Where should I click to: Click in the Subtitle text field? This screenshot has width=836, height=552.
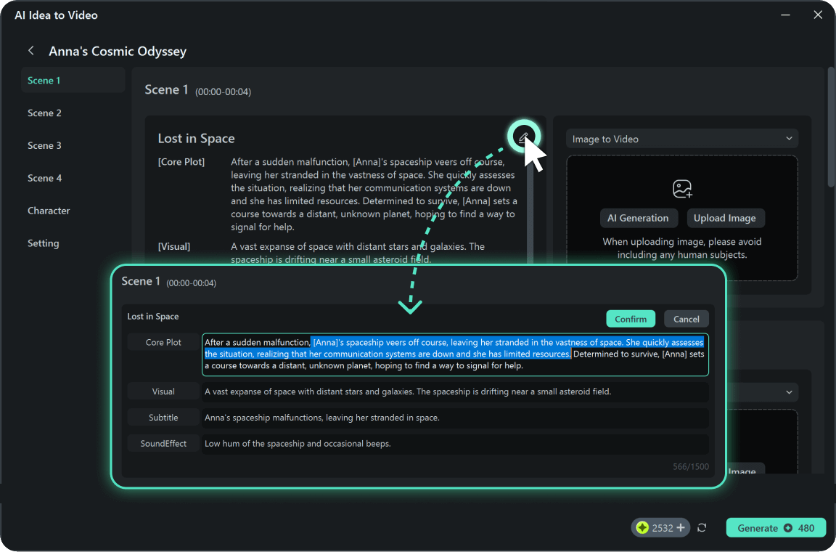454,418
